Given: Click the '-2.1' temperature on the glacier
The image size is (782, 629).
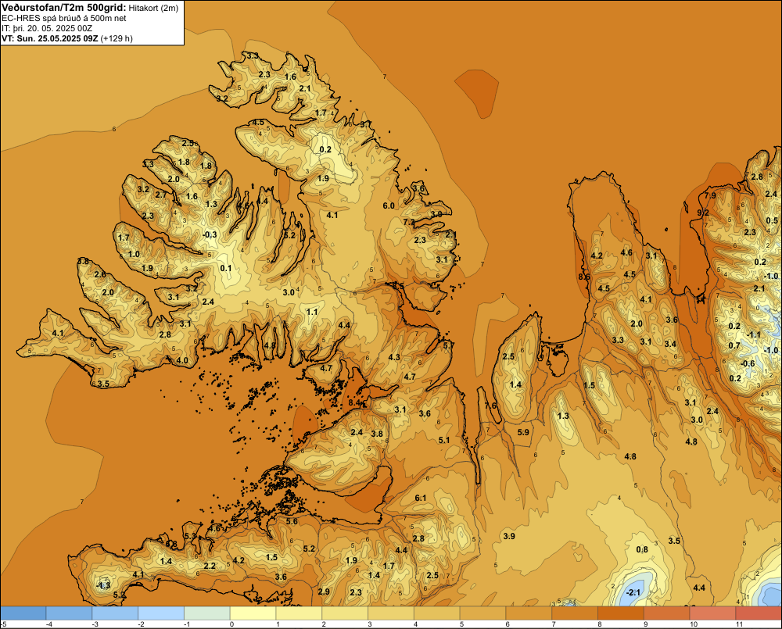Looking at the screenshot, I should [x=633, y=592].
